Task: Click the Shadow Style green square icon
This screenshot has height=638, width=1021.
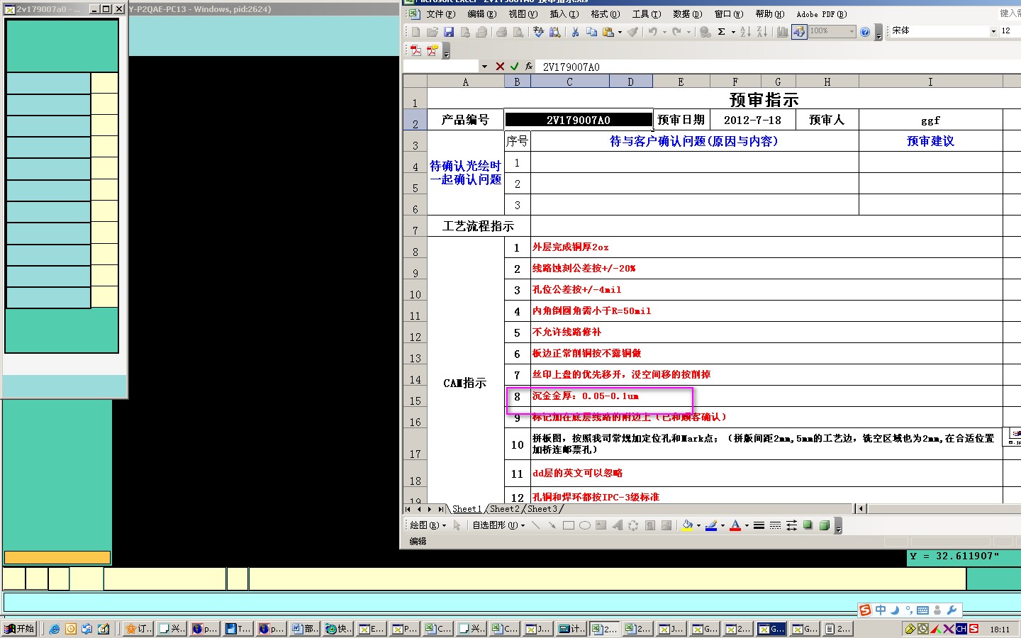Action: click(808, 525)
